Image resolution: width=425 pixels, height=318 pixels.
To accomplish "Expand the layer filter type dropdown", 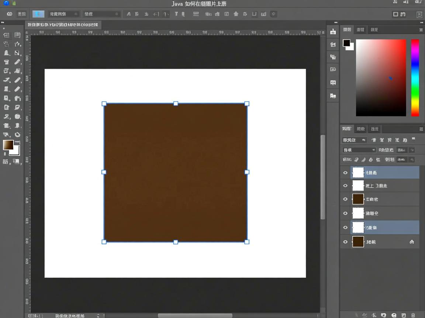I will (354, 140).
